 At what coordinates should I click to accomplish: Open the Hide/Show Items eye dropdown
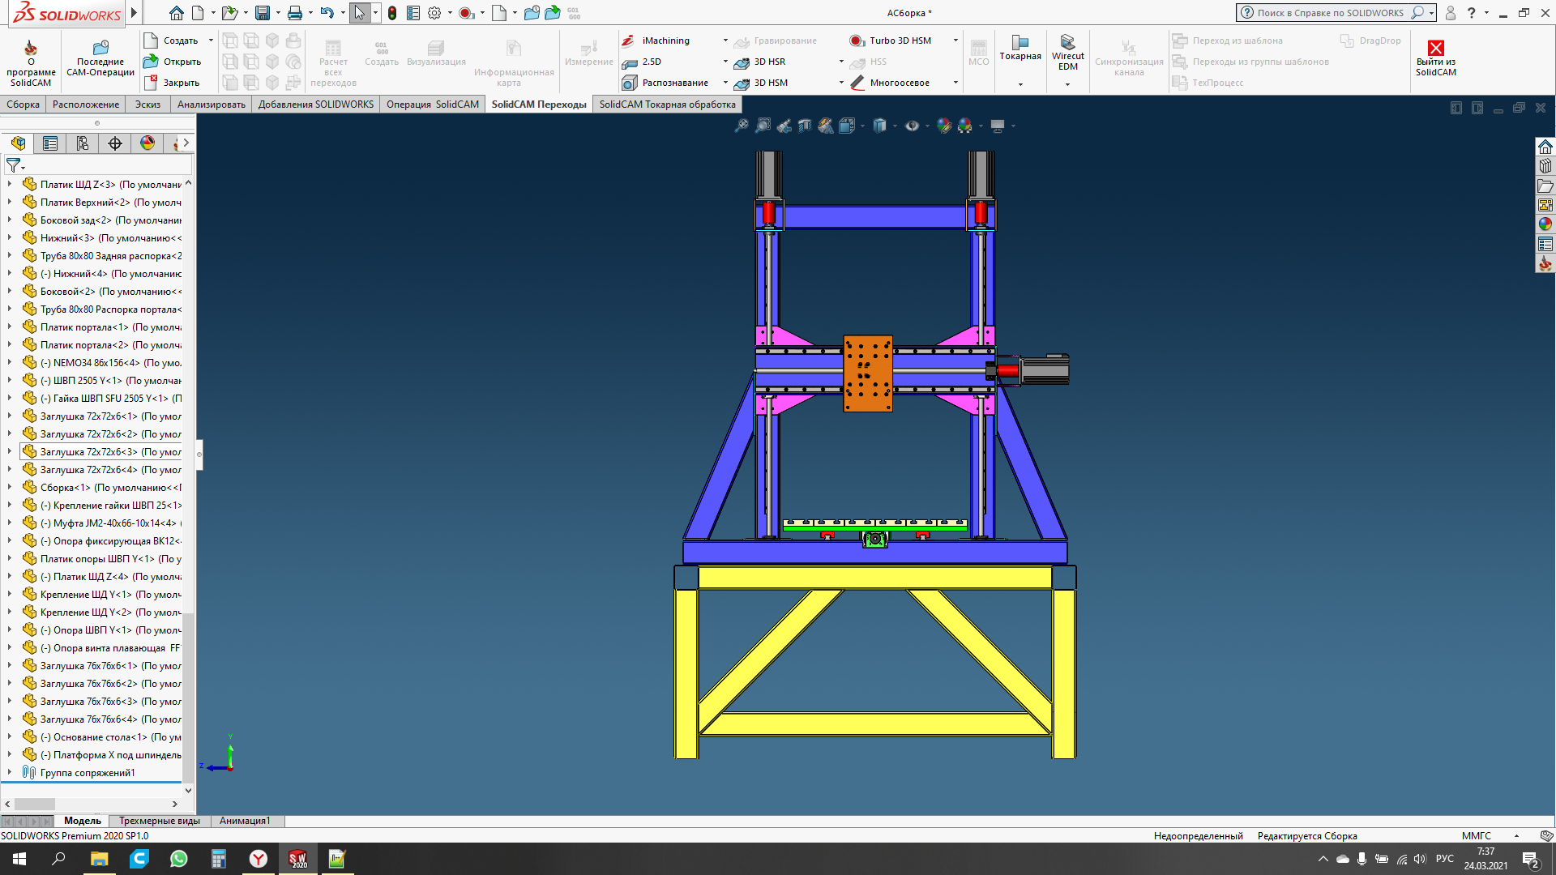[927, 126]
